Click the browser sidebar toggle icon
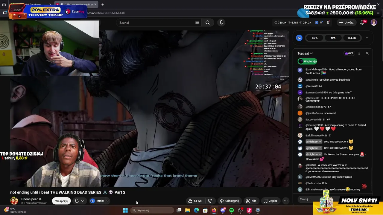This screenshot has width=383, height=215. click(x=5, y=13)
